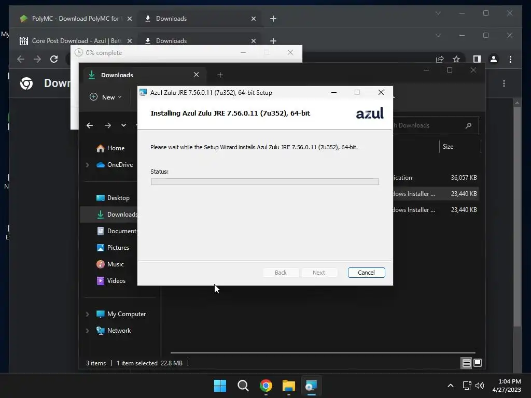Close the Downloads File Explorer tab
This screenshot has height=398, width=531.
197,75
